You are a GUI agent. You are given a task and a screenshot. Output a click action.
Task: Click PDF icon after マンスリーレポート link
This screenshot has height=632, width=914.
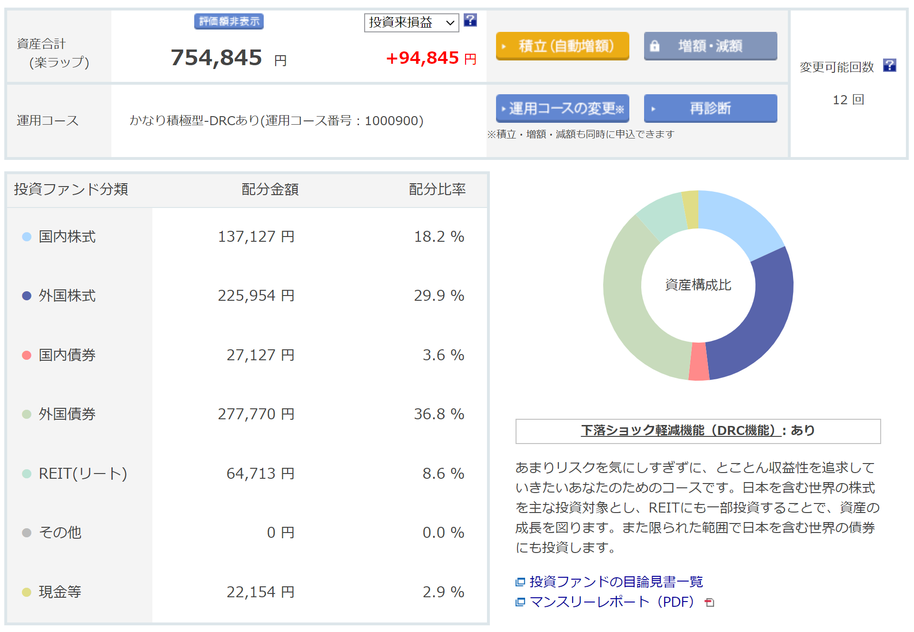point(709,602)
